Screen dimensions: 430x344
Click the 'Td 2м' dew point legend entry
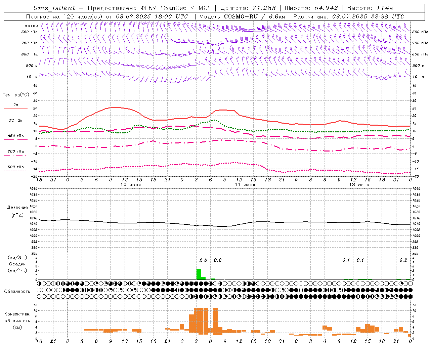16,120
